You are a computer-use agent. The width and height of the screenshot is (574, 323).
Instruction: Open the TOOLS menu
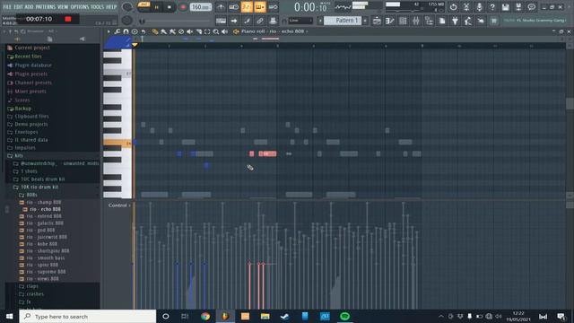[98, 7]
